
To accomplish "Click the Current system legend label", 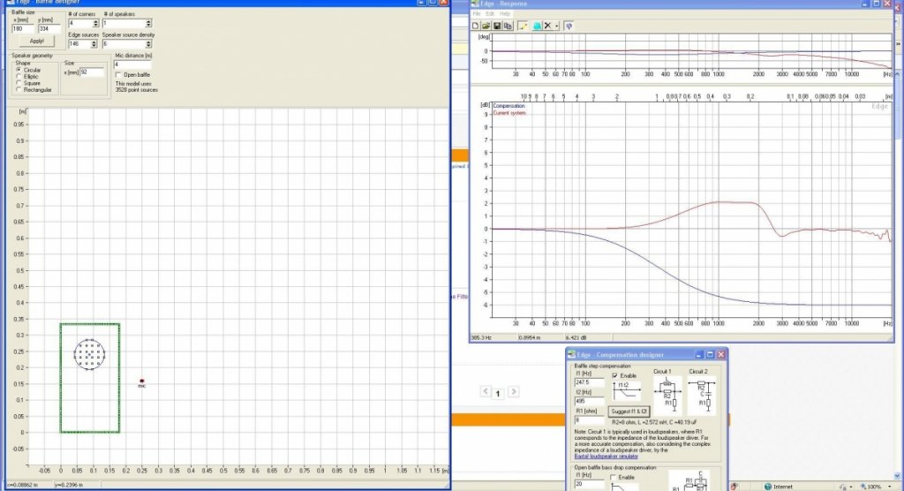I will pos(509,113).
